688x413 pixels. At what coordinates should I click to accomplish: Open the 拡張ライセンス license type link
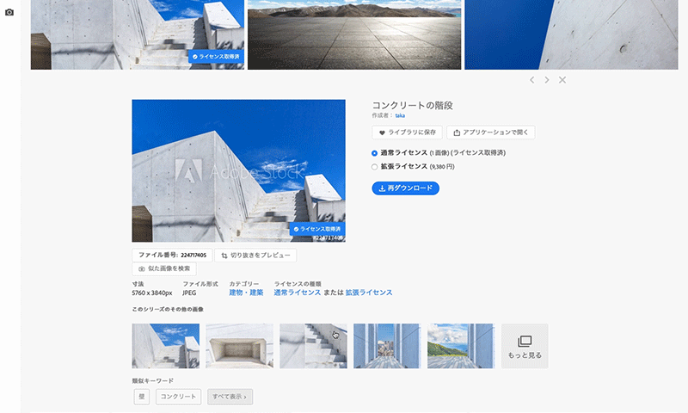coord(369,293)
